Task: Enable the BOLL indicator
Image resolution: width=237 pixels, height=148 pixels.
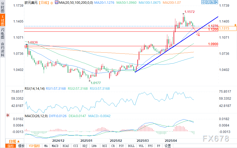Action: (131, 146)
